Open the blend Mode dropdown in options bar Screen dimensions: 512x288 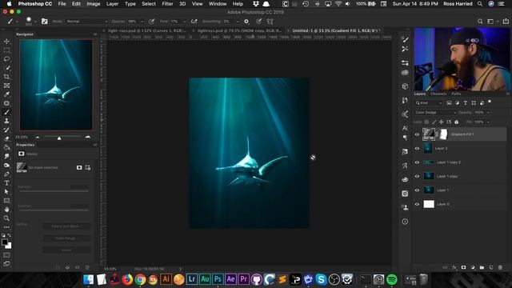86,22
